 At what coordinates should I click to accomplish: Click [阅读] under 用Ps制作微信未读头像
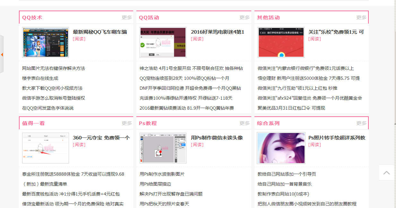[197, 145]
